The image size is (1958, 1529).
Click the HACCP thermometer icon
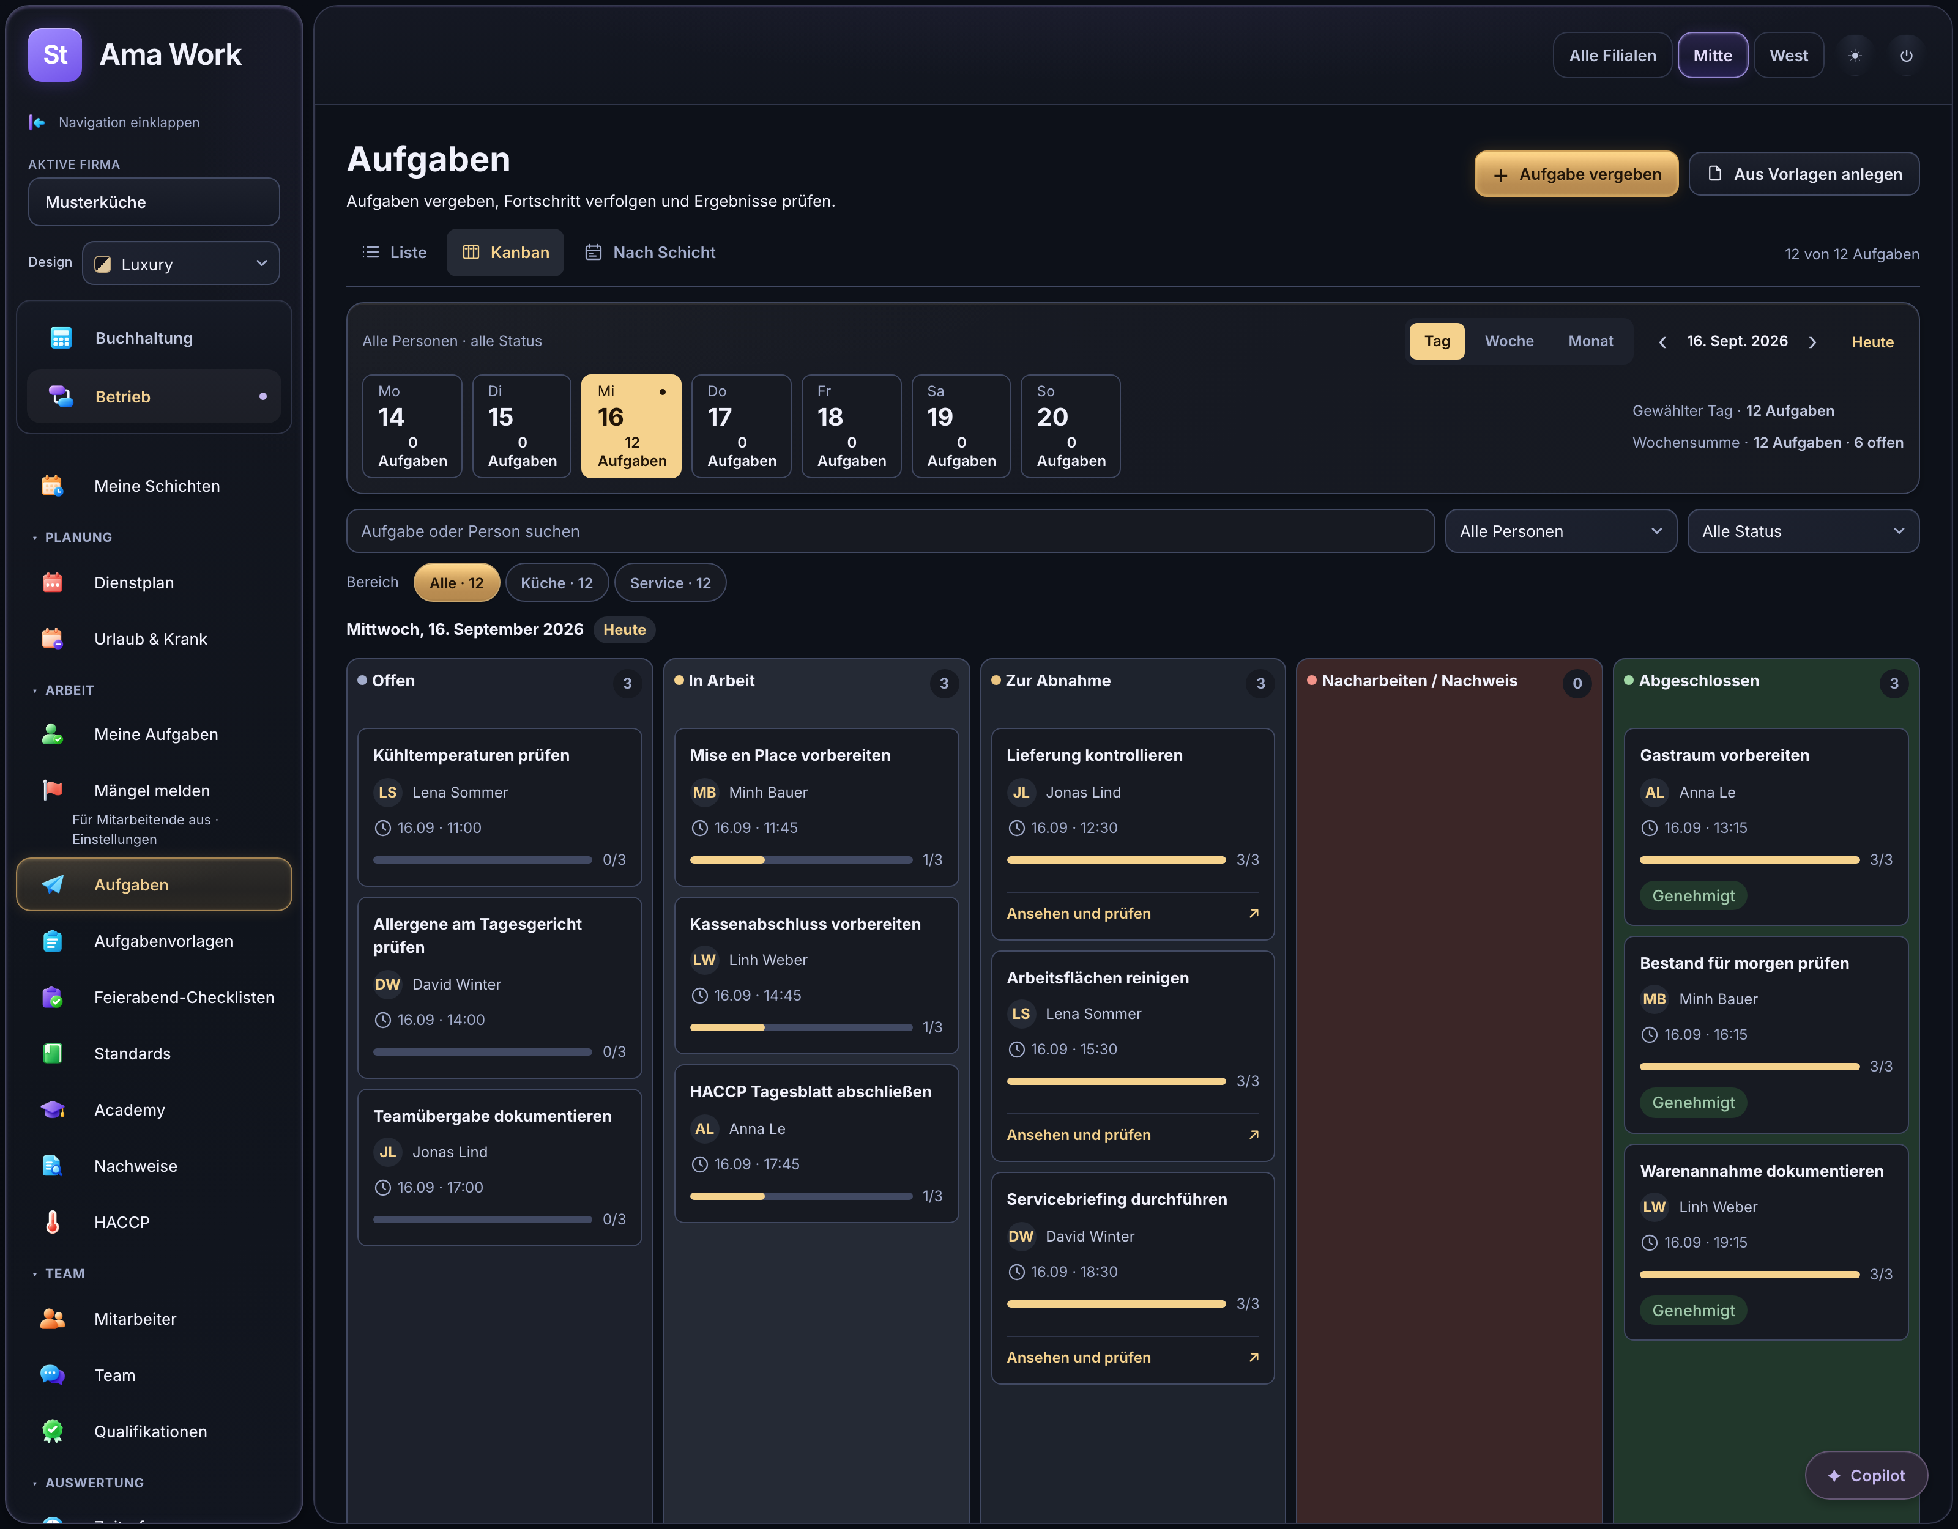click(53, 1223)
